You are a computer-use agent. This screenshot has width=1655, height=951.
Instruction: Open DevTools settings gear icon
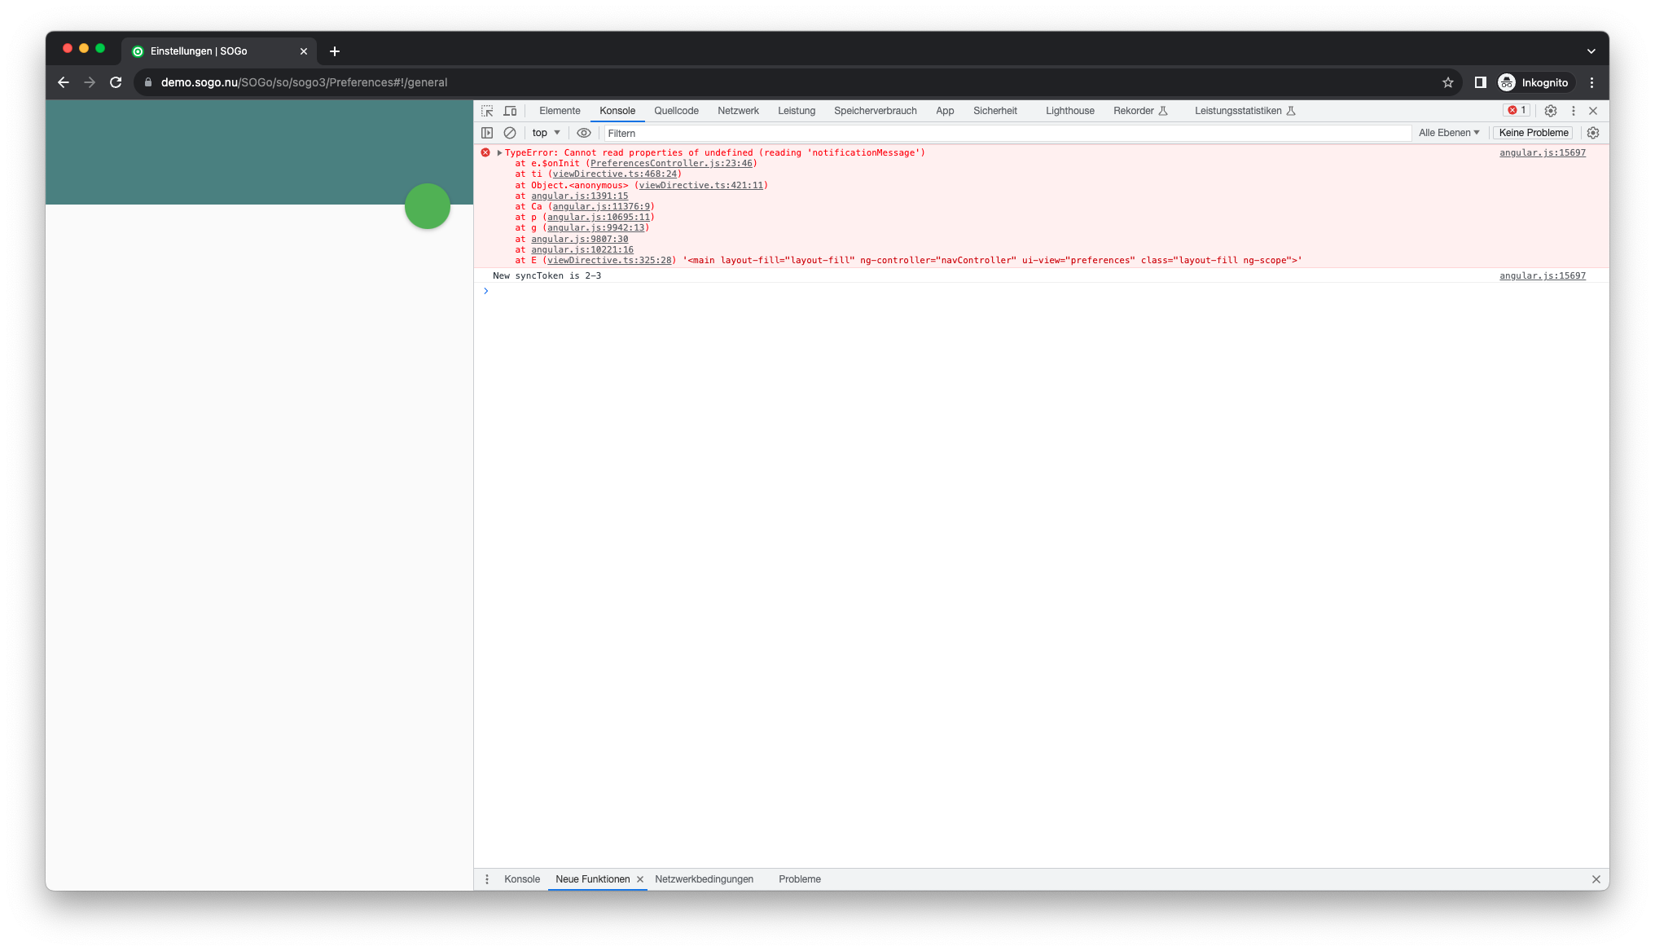pos(1551,111)
